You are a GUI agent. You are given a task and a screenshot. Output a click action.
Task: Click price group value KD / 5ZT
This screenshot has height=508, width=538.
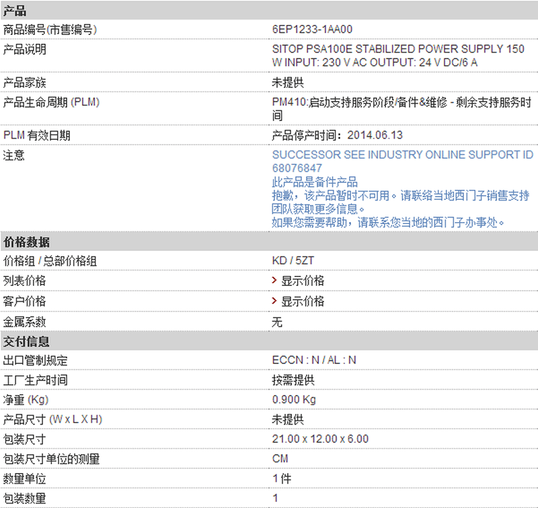pos(293,260)
